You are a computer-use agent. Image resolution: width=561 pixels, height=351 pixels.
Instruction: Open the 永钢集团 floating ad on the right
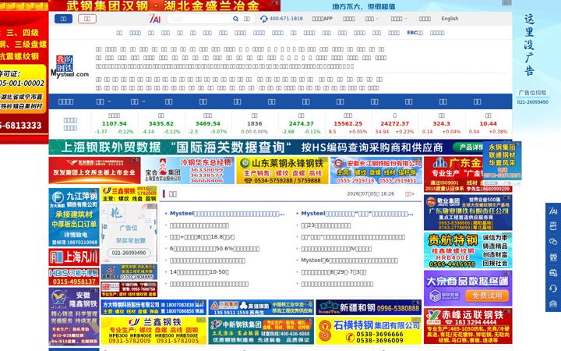click(502, 161)
